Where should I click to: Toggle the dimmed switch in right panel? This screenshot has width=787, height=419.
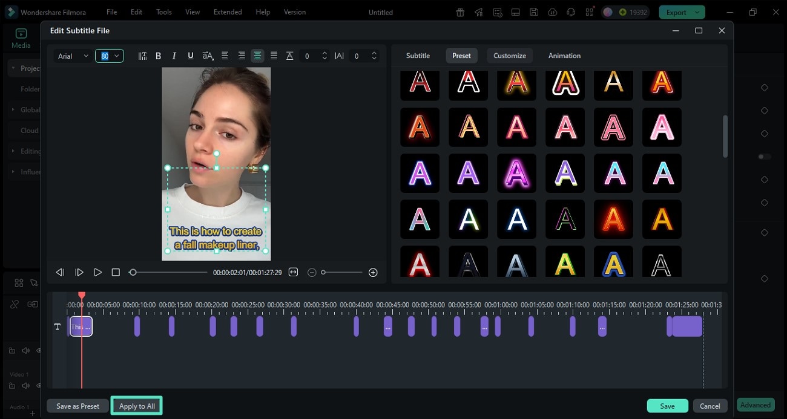[764, 157]
